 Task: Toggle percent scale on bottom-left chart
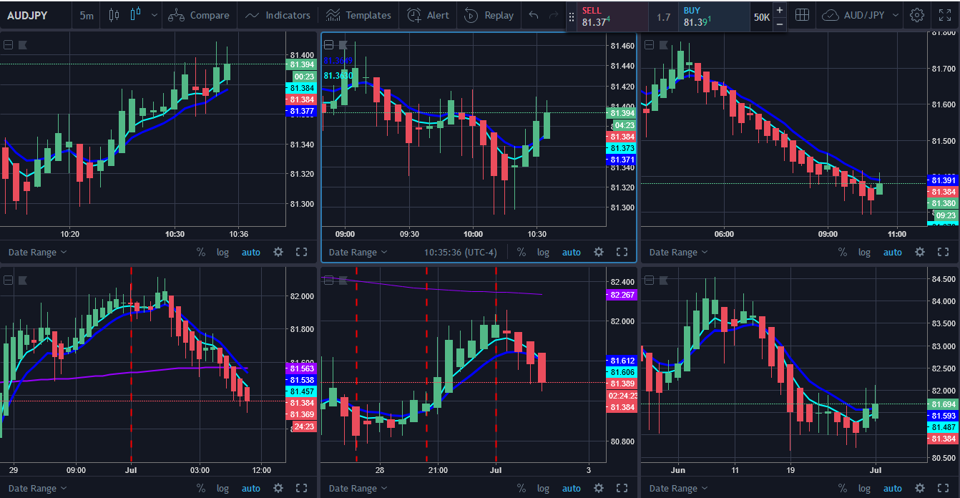(x=201, y=488)
